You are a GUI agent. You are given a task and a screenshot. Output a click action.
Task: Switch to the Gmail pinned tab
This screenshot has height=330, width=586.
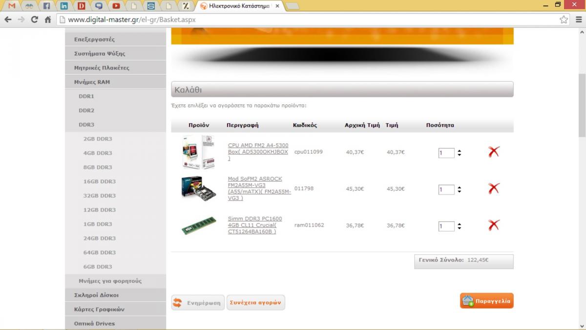(x=12, y=6)
